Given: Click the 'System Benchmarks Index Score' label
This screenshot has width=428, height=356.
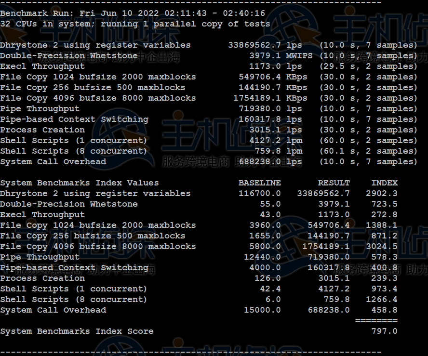Looking at the screenshot, I should (77, 331).
